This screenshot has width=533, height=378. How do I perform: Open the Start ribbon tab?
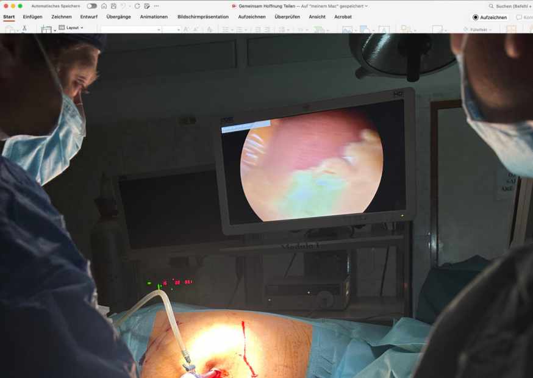9,16
